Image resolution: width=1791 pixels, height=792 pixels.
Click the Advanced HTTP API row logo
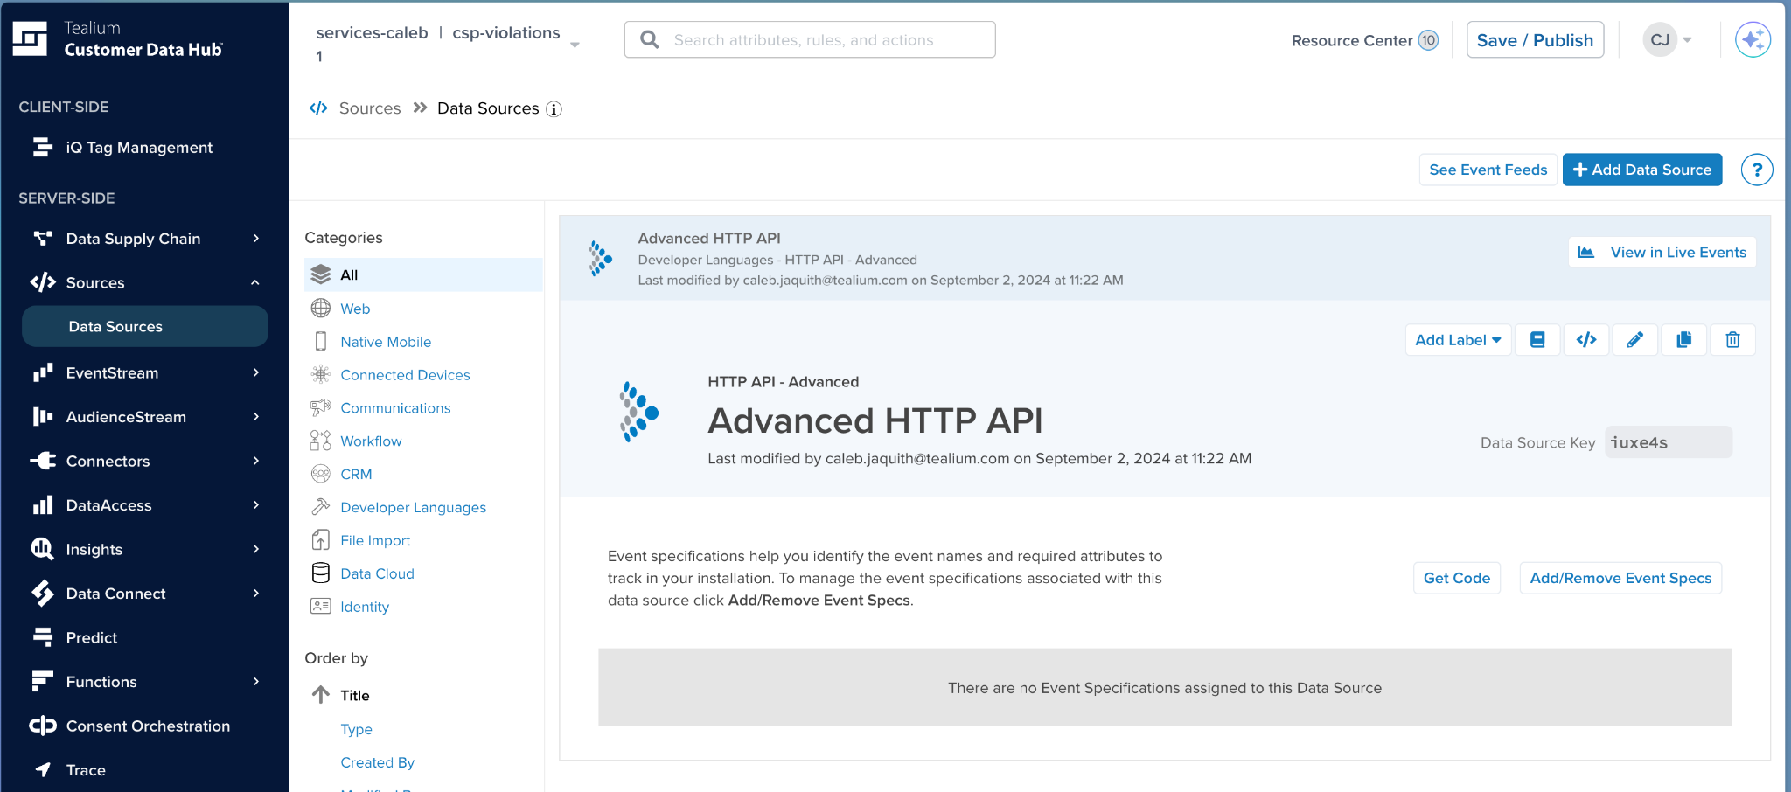click(x=600, y=259)
